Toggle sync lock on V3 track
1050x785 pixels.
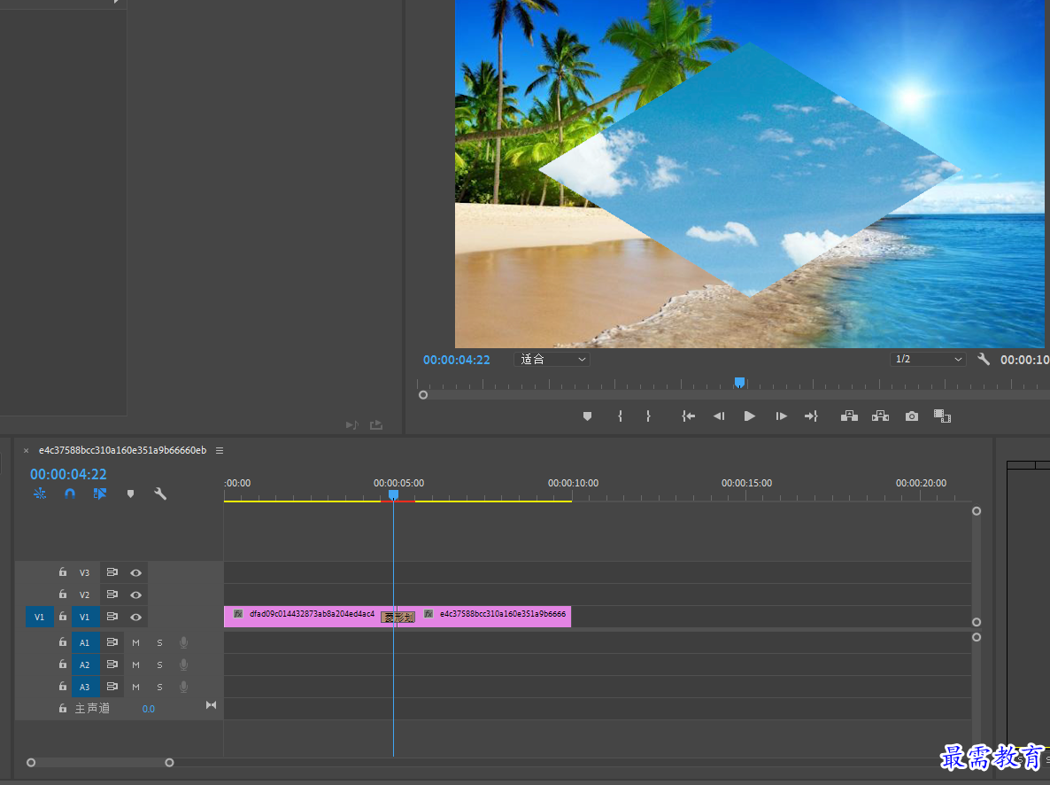(x=112, y=572)
